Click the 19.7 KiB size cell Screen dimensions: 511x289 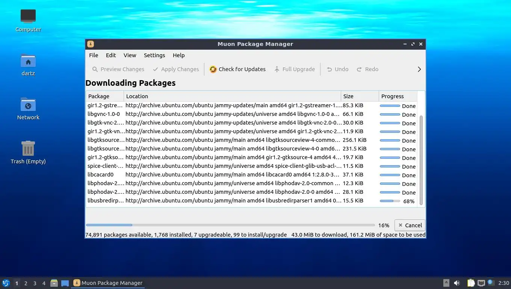353,157
